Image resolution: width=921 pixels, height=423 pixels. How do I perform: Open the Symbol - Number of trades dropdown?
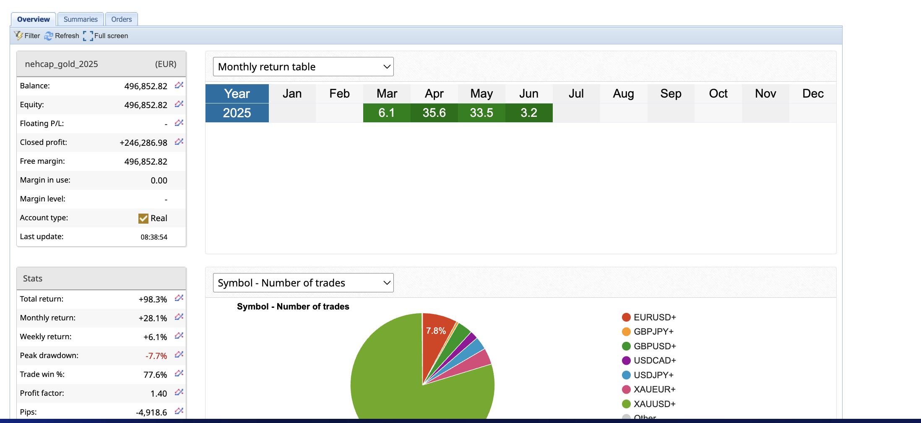[x=303, y=283]
